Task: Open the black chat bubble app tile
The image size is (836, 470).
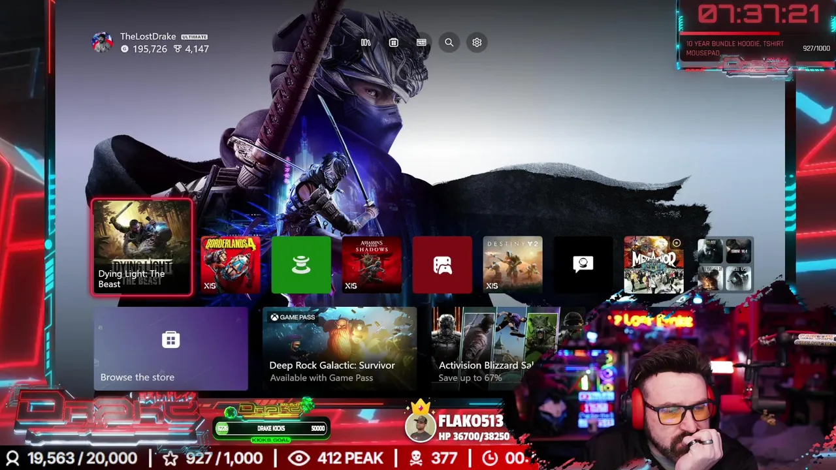Action: pos(583,265)
